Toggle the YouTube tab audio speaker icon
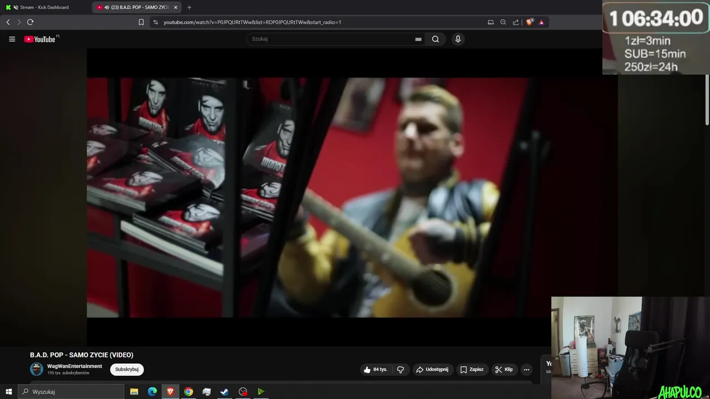Image resolution: width=710 pixels, height=399 pixels. pyautogui.click(x=106, y=7)
